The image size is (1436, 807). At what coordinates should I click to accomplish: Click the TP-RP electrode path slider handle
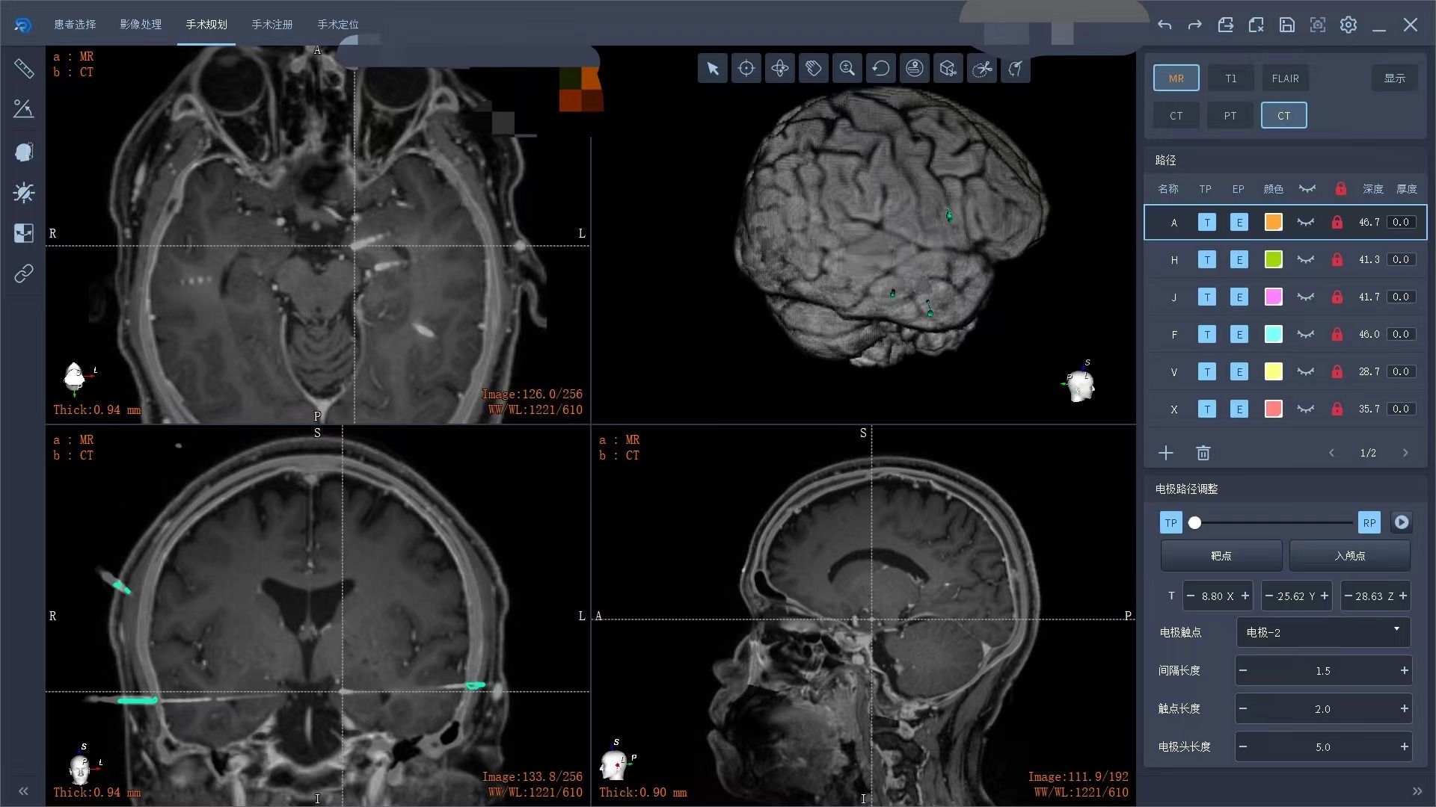pyautogui.click(x=1195, y=523)
